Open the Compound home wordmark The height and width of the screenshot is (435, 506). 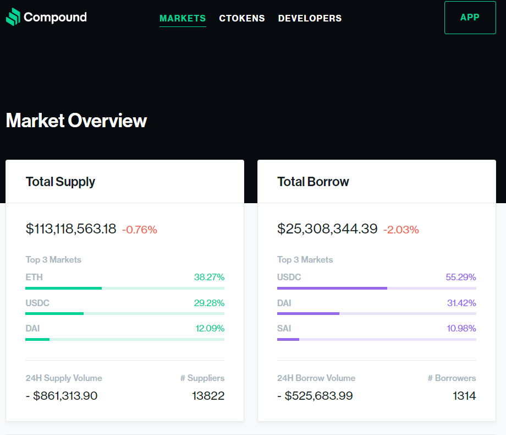pos(55,18)
